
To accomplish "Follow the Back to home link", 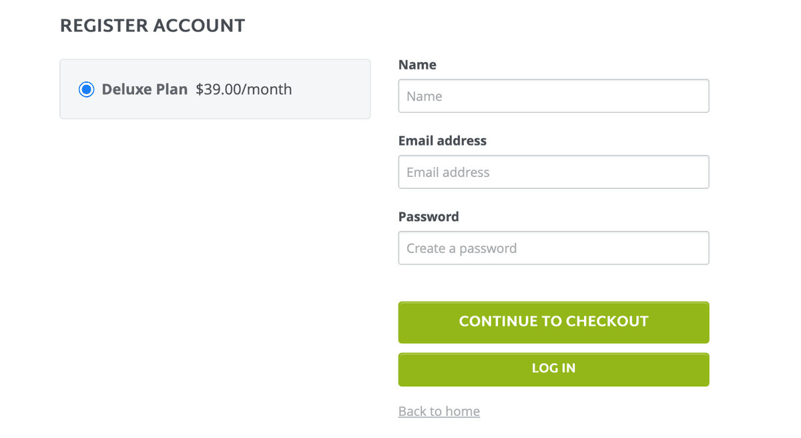I will click(x=439, y=411).
